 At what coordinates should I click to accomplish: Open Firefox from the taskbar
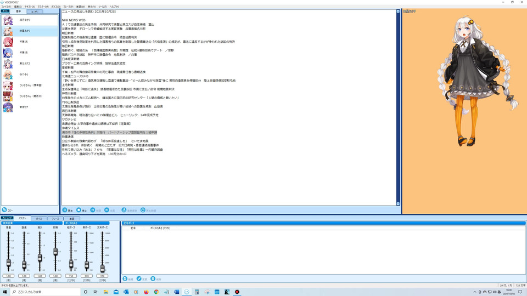tap(146, 292)
